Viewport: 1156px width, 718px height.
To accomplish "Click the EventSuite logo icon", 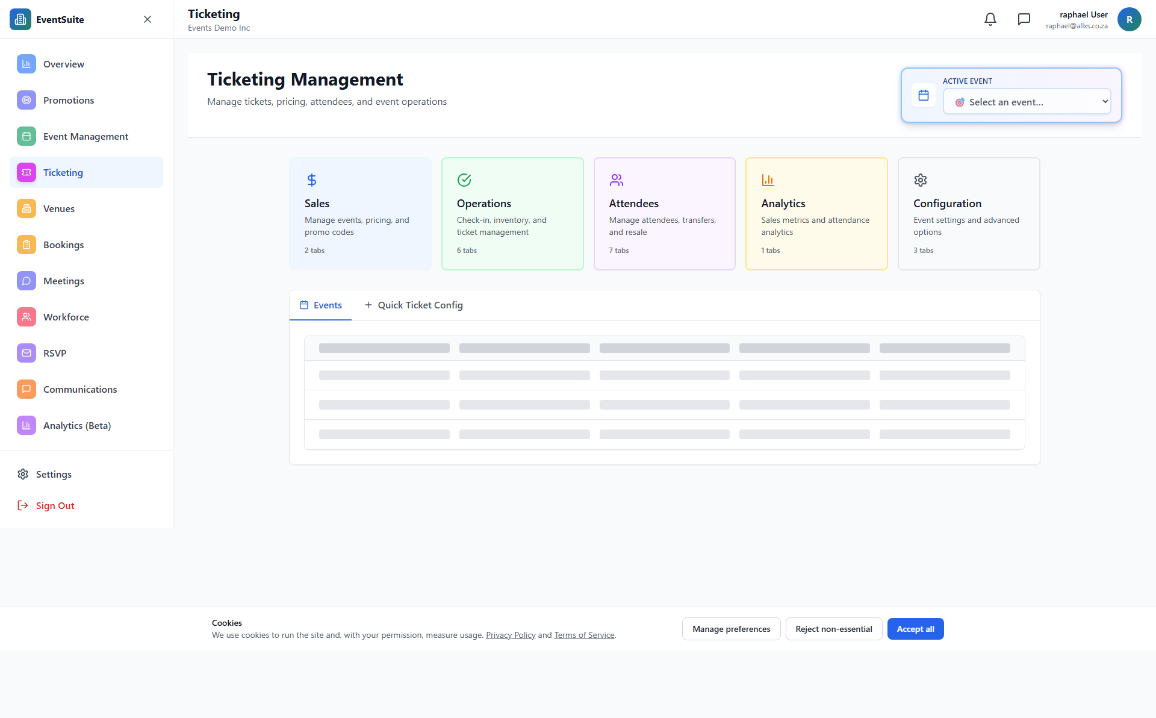I will coord(20,19).
